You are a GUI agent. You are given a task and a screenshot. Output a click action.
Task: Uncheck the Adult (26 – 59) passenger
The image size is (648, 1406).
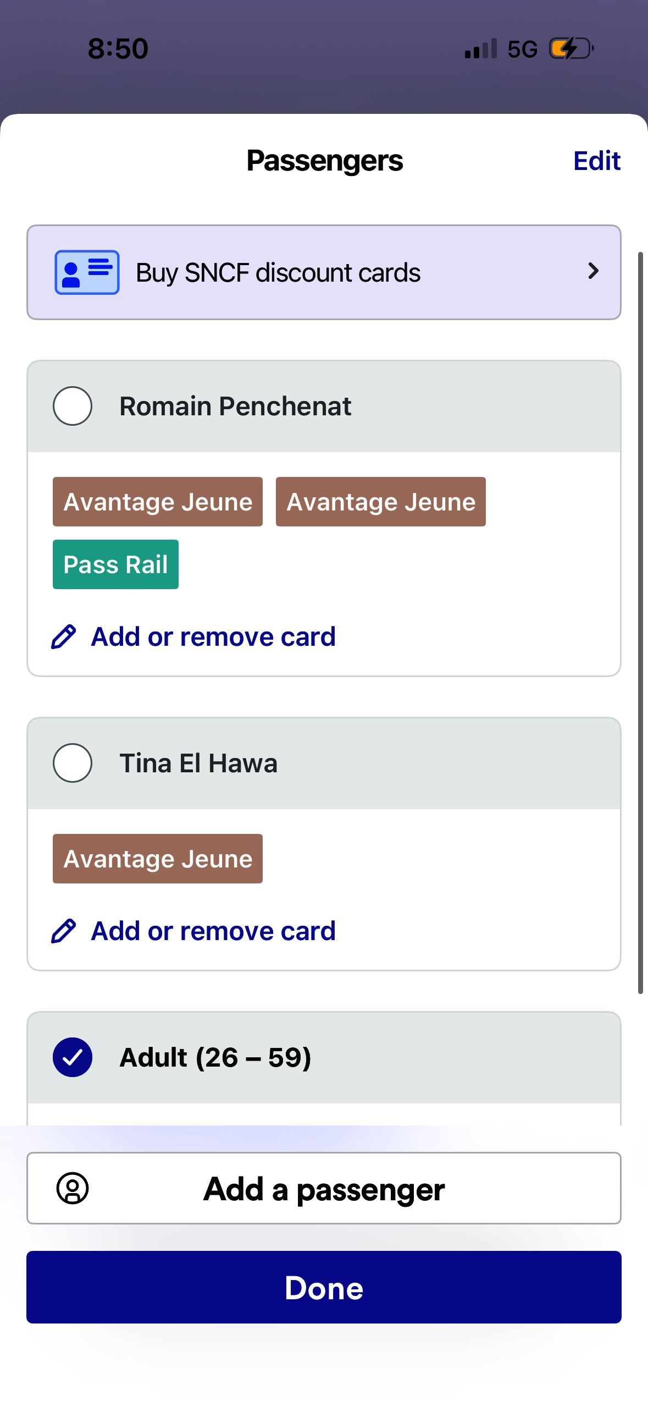coord(73,1057)
